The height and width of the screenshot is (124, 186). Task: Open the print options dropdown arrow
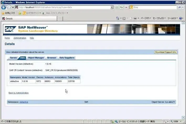click(138, 18)
